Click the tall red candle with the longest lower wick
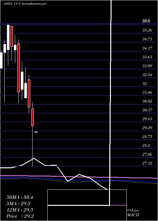158x221 pixels. pos(33,117)
